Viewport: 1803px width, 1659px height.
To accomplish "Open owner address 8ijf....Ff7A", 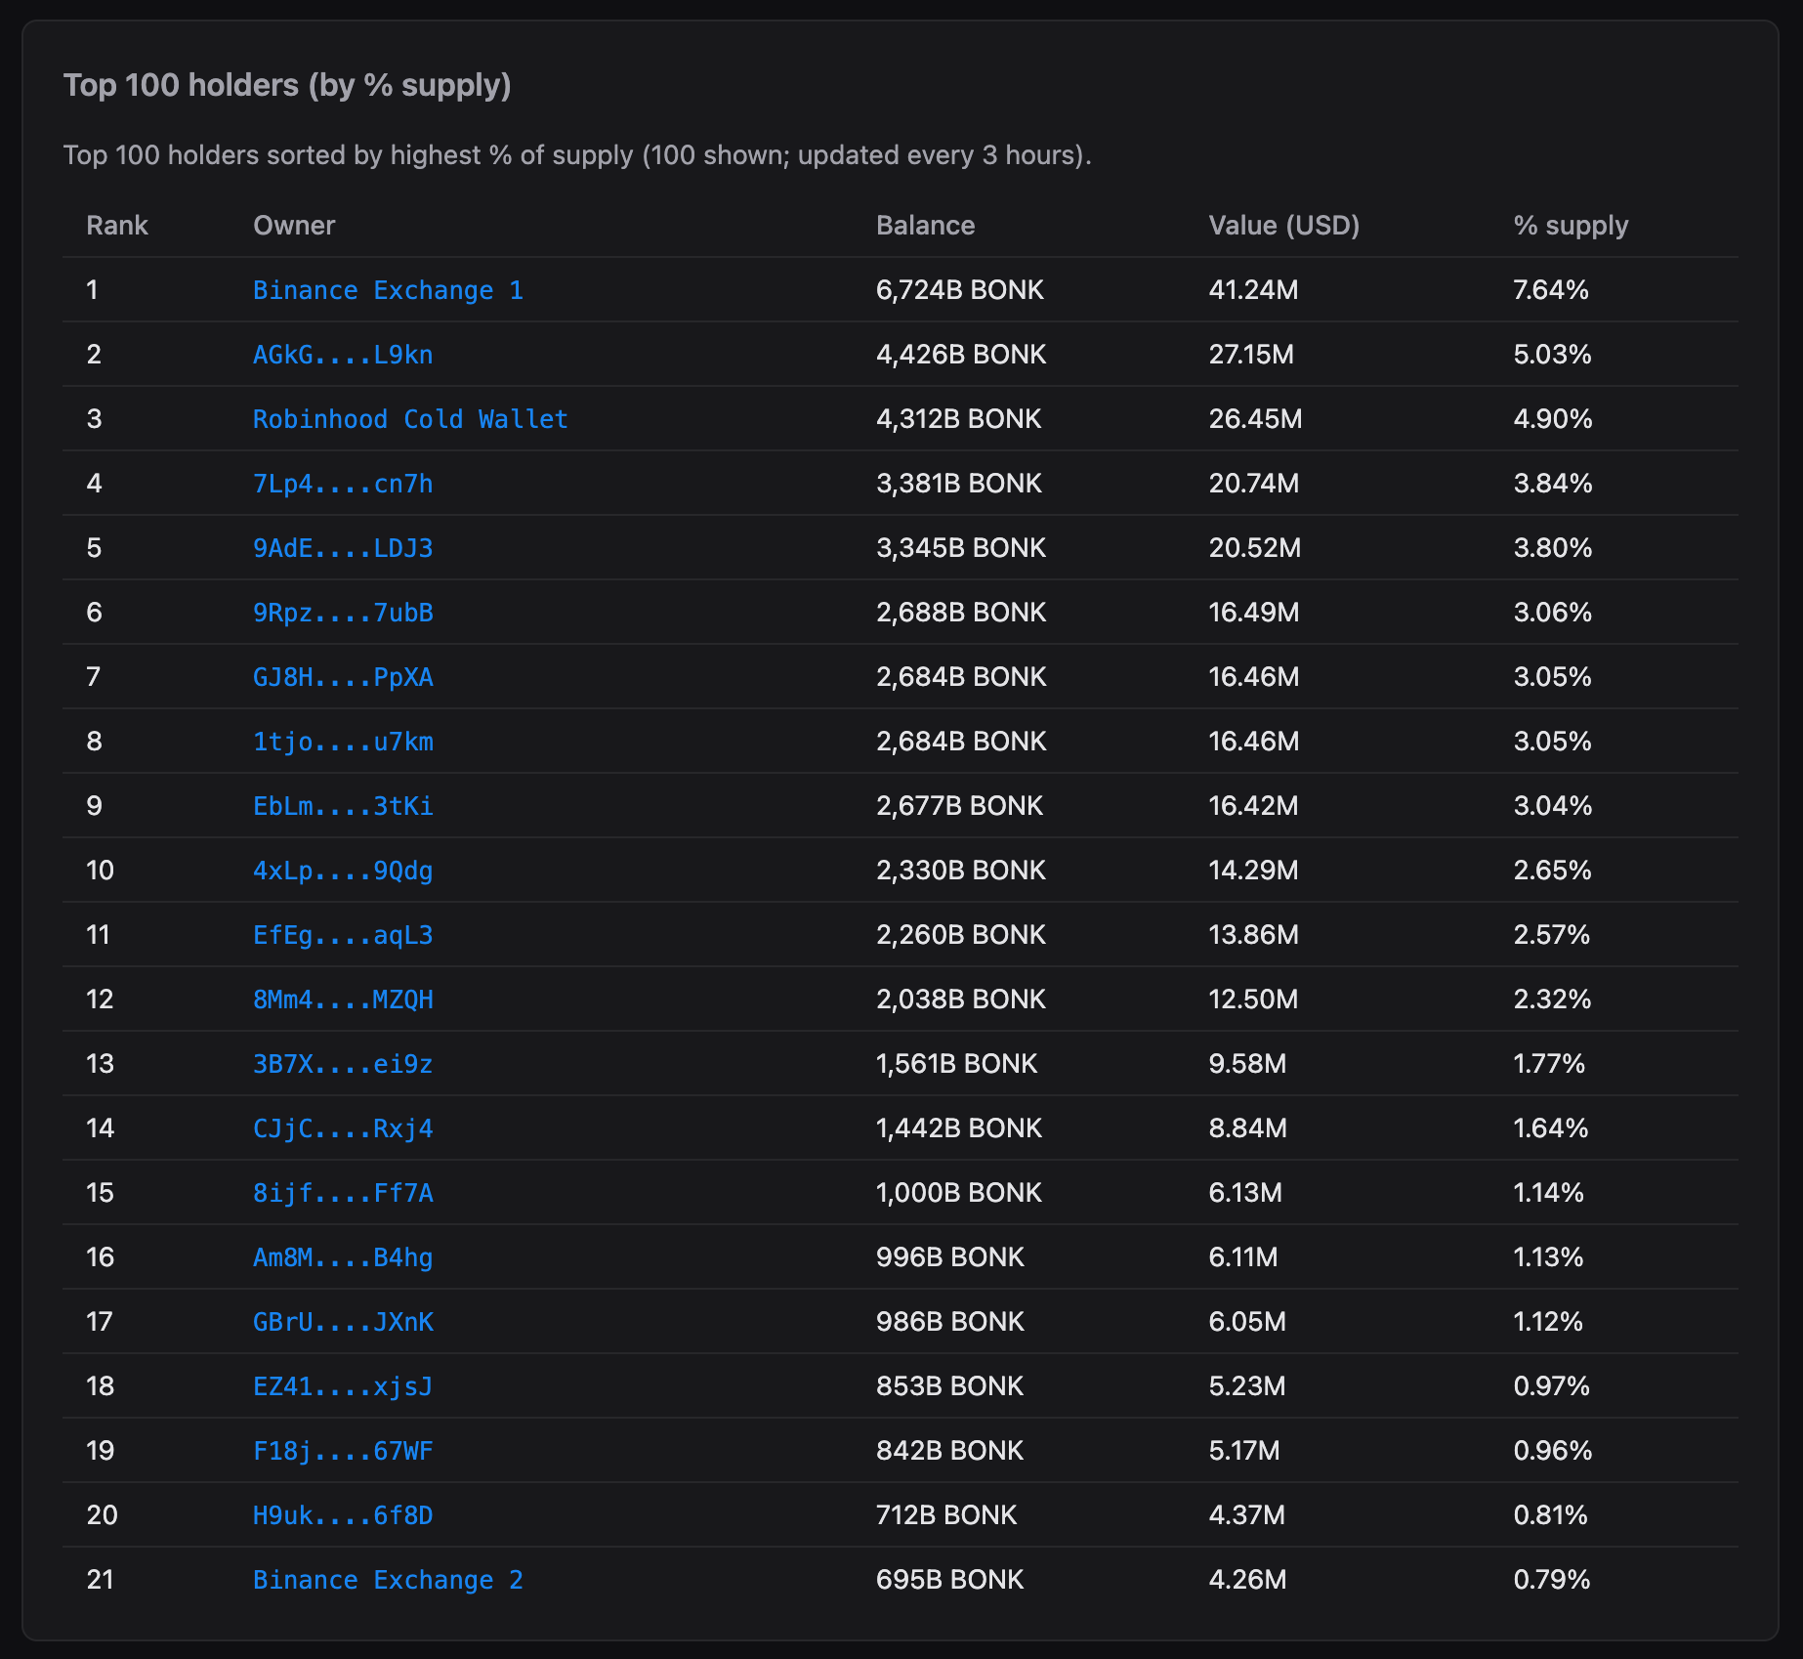I will click(343, 1193).
